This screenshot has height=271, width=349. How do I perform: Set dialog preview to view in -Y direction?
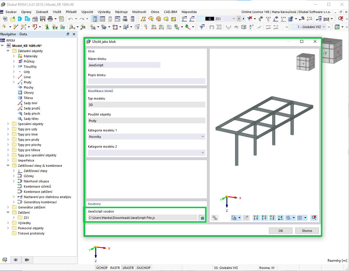(264, 218)
